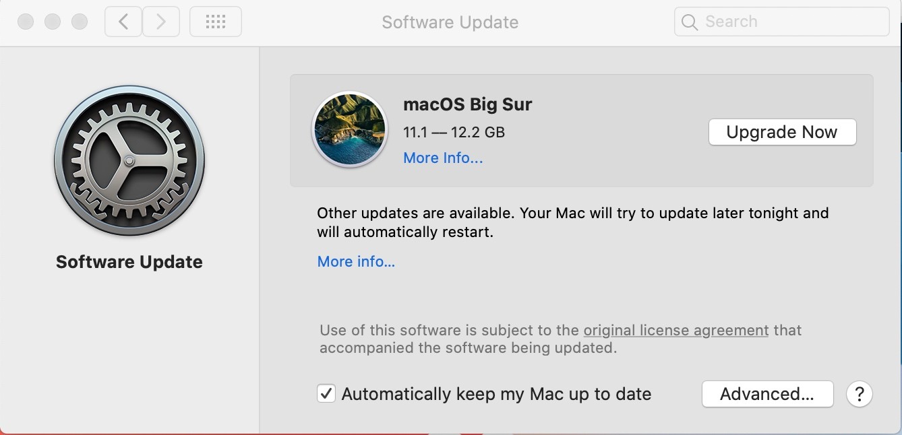Click the 'Automatically keep my Mac up to date' label

pyautogui.click(x=496, y=394)
